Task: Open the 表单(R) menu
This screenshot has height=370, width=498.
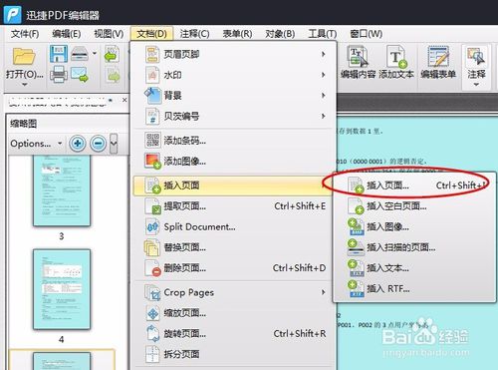Action: click(237, 34)
